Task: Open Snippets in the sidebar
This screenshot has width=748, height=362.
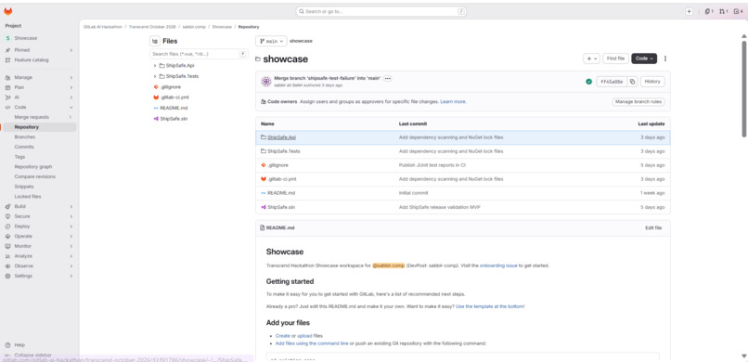Action: (38, 187)
